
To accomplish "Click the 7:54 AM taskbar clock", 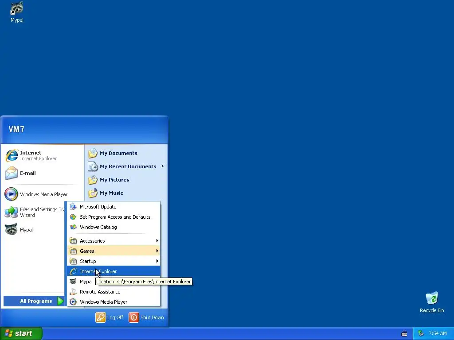I will pos(438,333).
